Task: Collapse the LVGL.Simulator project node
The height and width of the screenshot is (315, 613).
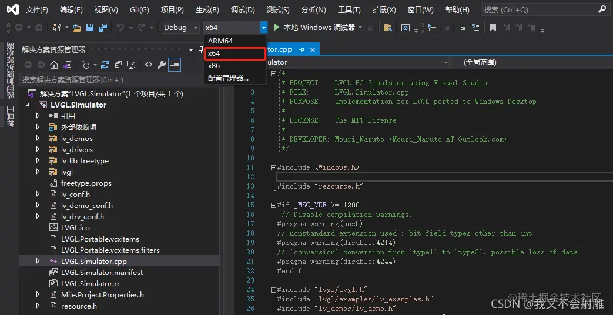Action: pyautogui.click(x=28, y=105)
